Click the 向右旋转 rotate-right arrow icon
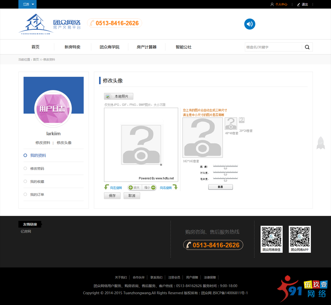The height and width of the screenshot is (305, 331). point(175,187)
